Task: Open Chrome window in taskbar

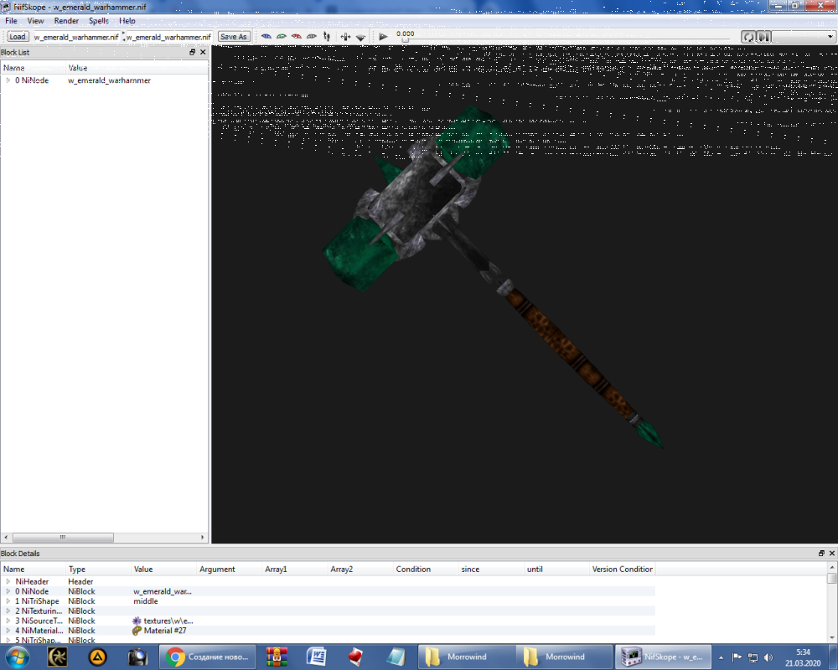Action: pos(207,657)
